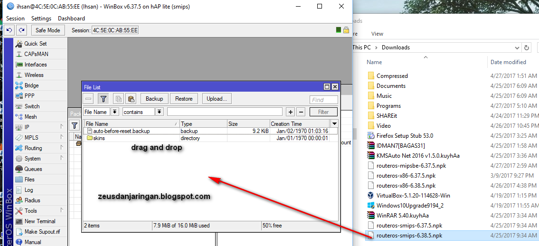The width and height of the screenshot is (539, 246).
Task: Remove filter row with minus button
Action: [301, 112]
